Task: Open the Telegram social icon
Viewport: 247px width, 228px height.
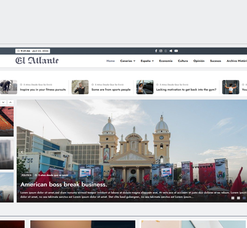Action: [x=171, y=51]
